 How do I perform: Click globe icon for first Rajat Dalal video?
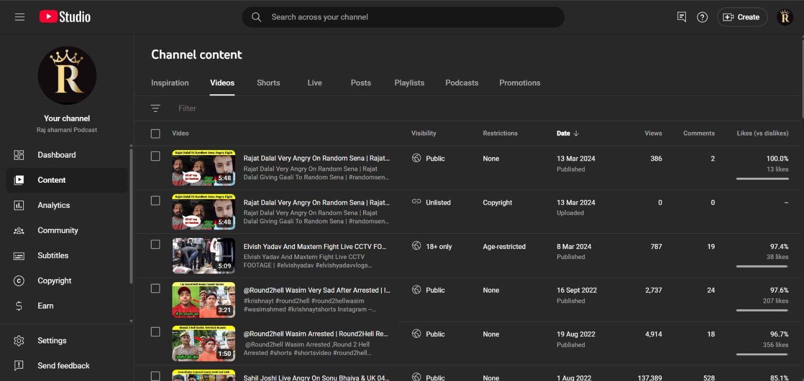(416, 158)
